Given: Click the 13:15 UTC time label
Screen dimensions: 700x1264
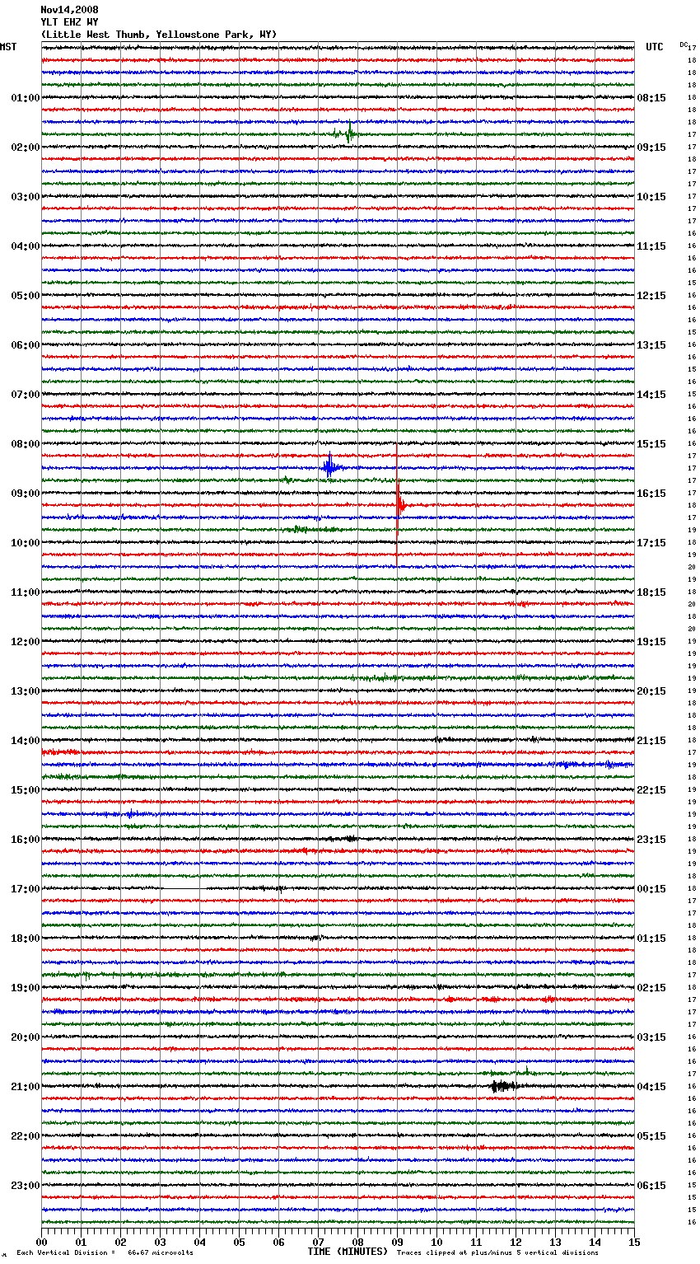Looking at the screenshot, I should point(651,345).
